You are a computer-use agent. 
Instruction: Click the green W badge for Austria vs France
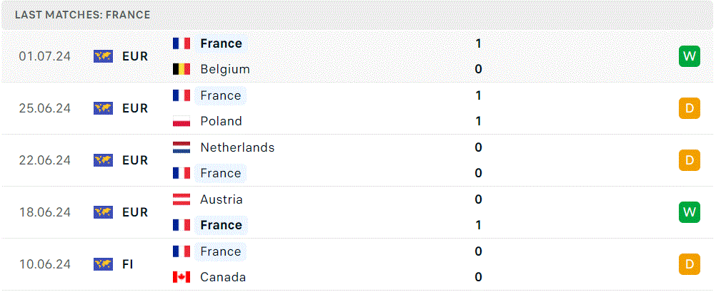(x=689, y=212)
